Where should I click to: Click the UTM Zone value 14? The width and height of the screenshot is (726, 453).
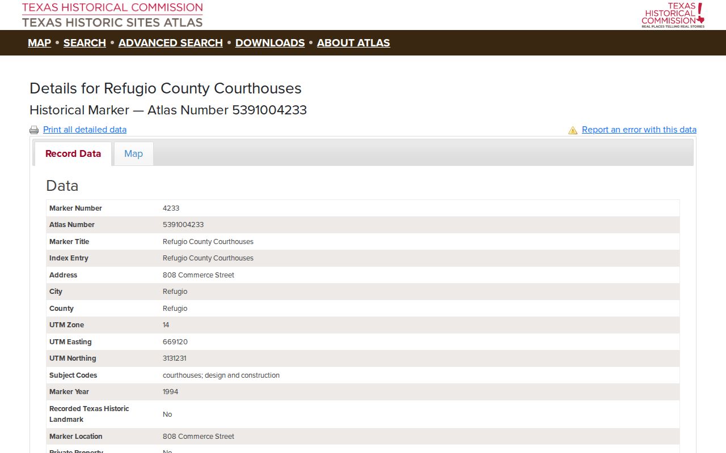(x=166, y=325)
